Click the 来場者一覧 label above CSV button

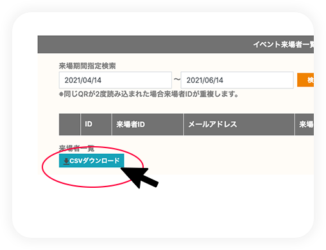coord(76,148)
